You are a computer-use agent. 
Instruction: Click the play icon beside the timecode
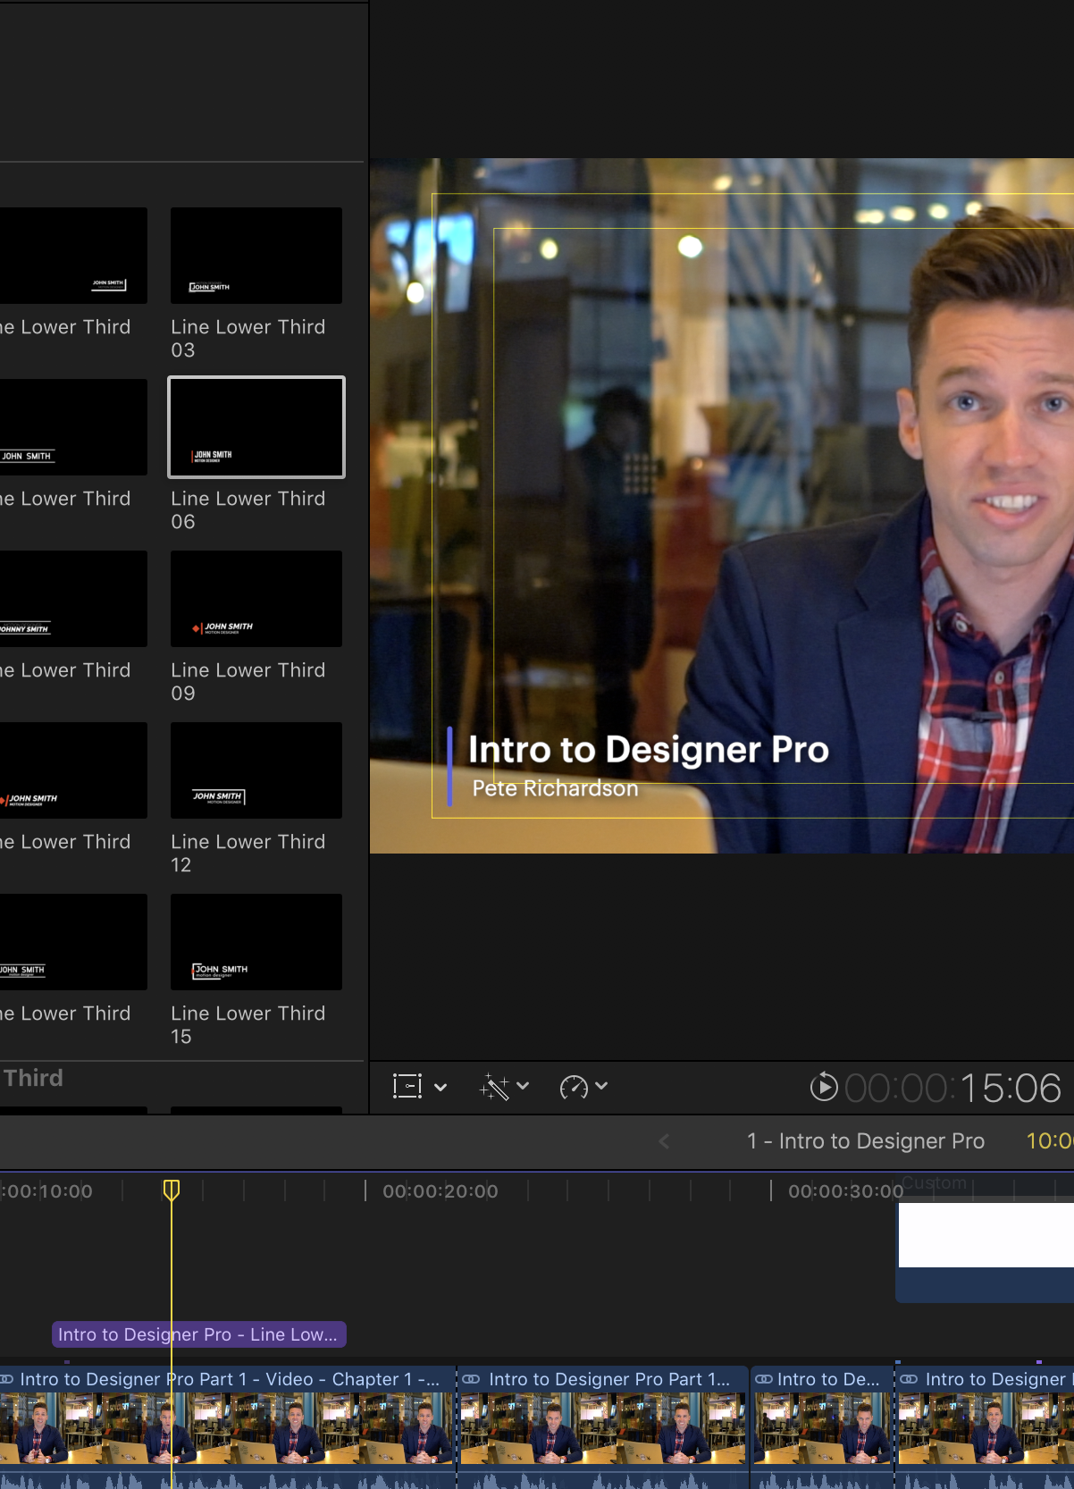tap(823, 1087)
